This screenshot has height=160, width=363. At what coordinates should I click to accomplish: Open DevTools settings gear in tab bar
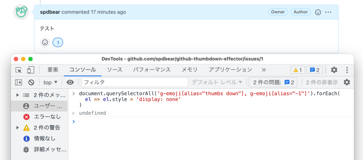pyautogui.click(x=334, y=70)
